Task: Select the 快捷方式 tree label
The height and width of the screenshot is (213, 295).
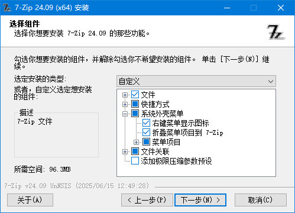Action: (x=155, y=104)
